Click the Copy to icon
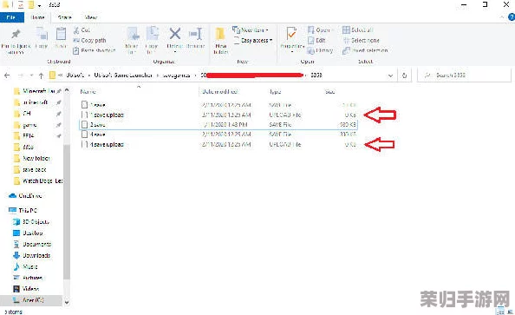The image size is (515, 315). pos(152,34)
